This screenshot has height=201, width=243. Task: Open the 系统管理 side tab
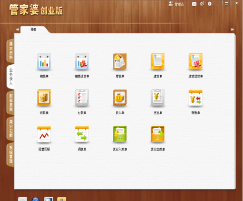[x=10, y=154]
